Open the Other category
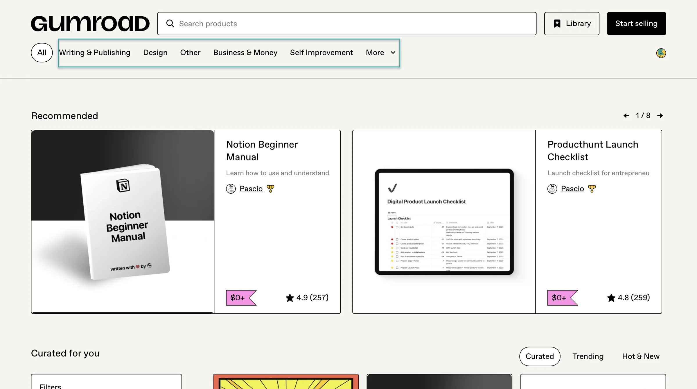 coord(190,53)
